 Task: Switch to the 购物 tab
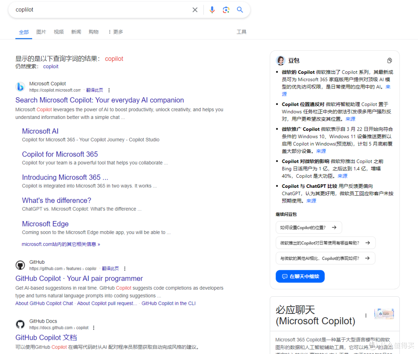pos(94,32)
